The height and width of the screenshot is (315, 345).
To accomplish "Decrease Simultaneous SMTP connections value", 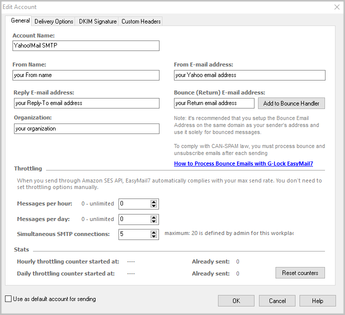I will [x=153, y=236].
